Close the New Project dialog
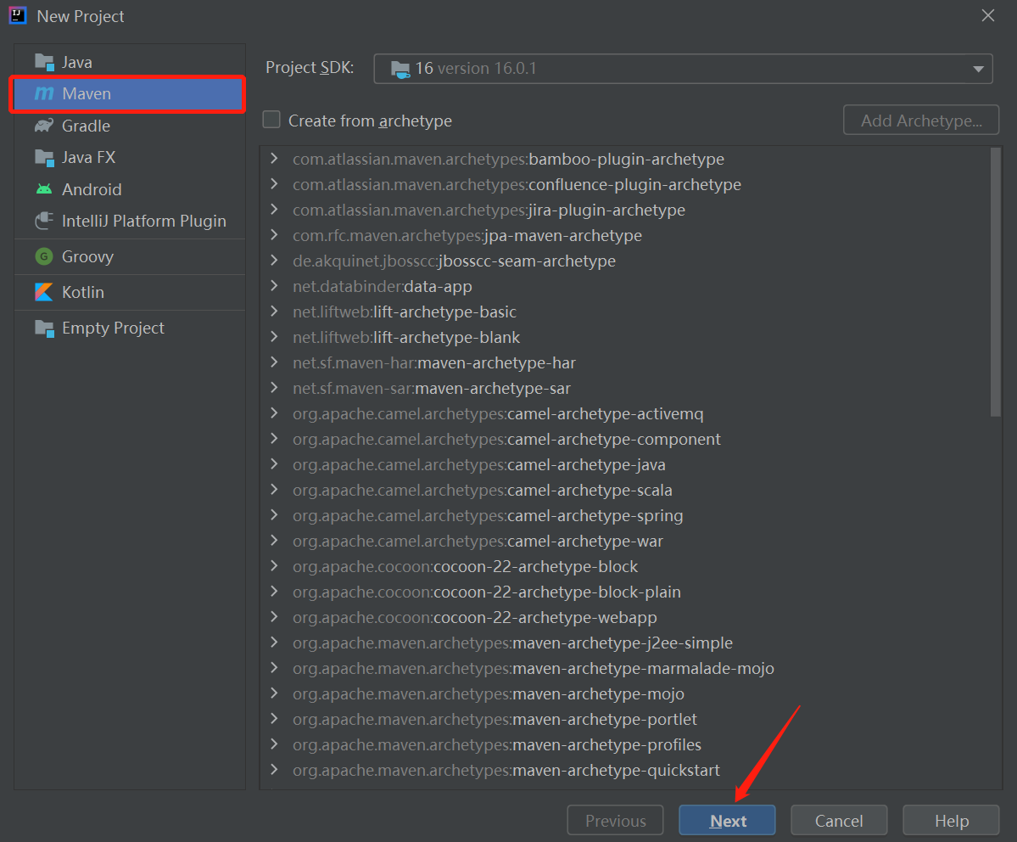 click(988, 15)
